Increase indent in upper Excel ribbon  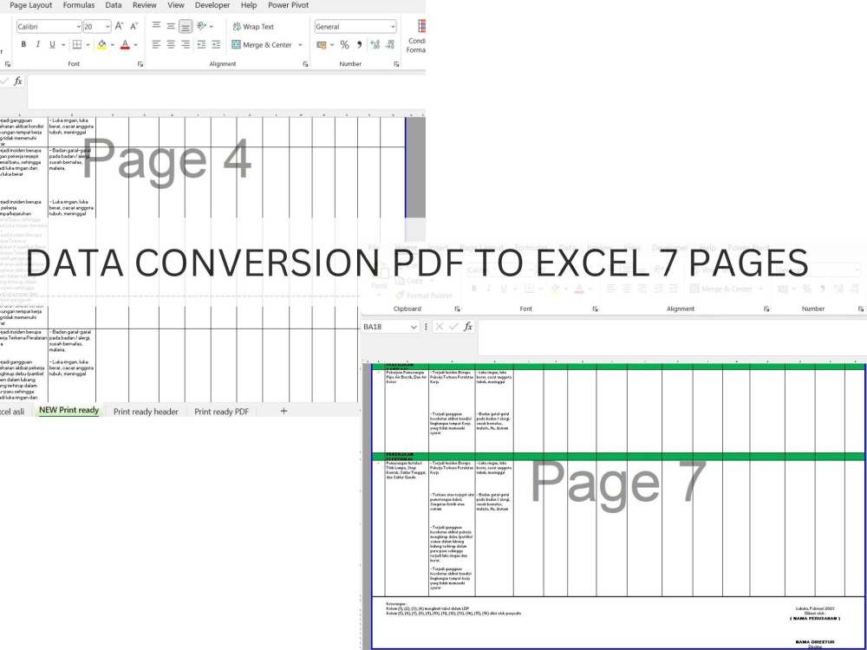coord(216,44)
